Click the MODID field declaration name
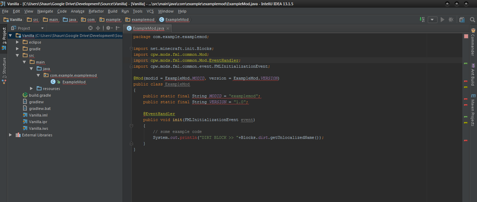Screen dimensions: 477x202 pyautogui.click(x=215, y=96)
